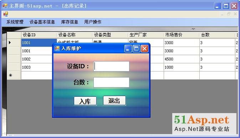
Task: Close the 入库维护 dialog
Action: 144,49
